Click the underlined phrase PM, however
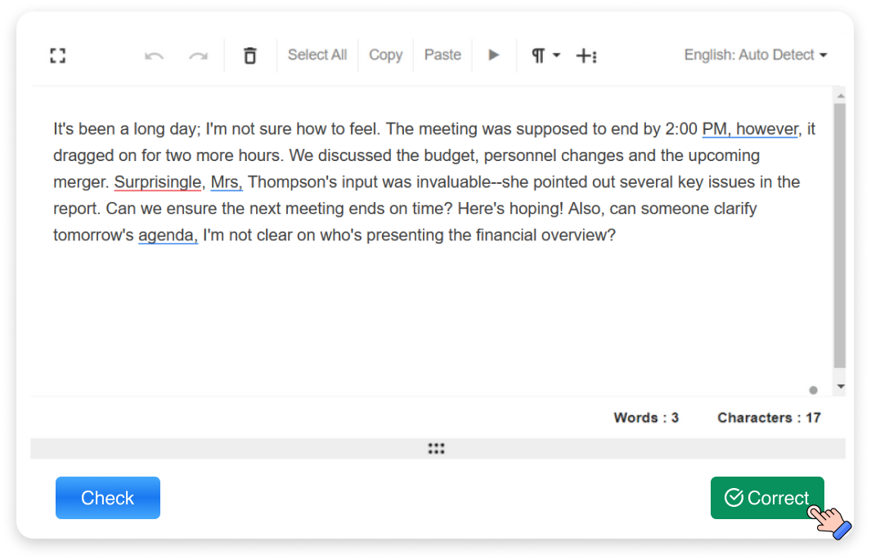The width and height of the screenshot is (871, 560). [750, 128]
